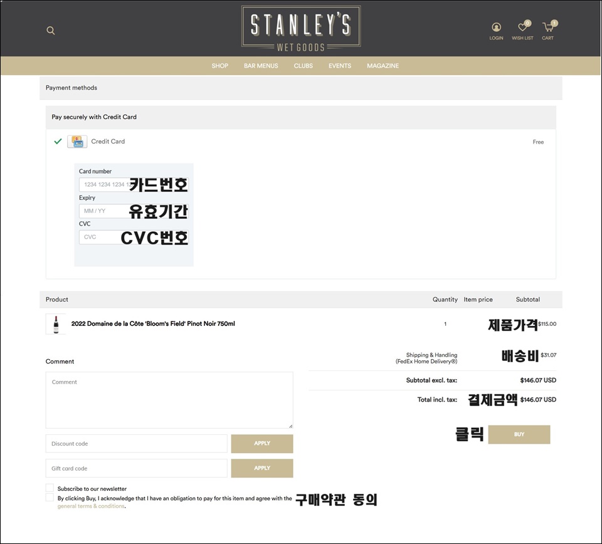
Task: Click the Subtotal column header
Action: coord(528,300)
